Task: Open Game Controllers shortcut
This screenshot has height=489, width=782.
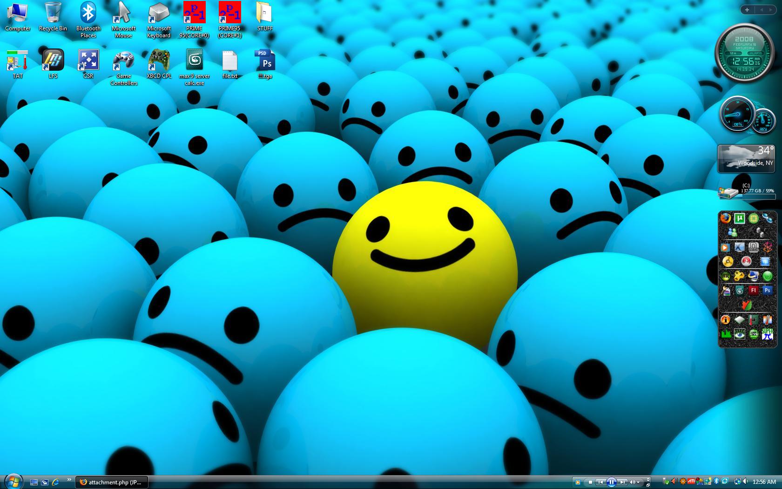Action: pyautogui.click(x=123, y=68)
